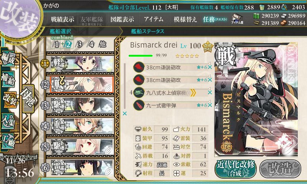This screenshot has width=307, height=184.
Task: Clear all equipment with the lower X
Action: click(x=124, y=113)
